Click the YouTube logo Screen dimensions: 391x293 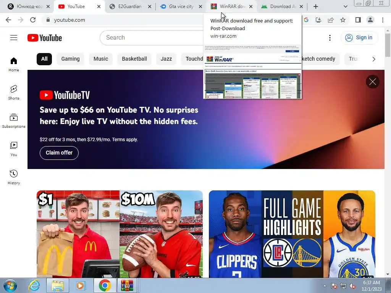pos(45,38)
